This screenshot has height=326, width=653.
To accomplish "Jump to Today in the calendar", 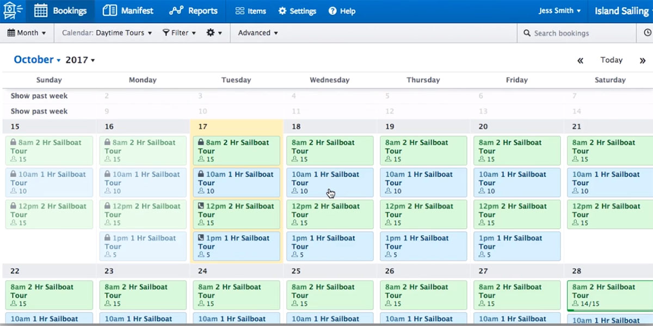I will [611, 60].
